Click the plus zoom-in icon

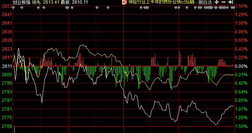[x=217, y=2]
